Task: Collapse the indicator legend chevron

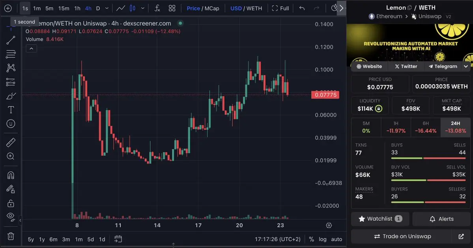Action: (32, 49)
